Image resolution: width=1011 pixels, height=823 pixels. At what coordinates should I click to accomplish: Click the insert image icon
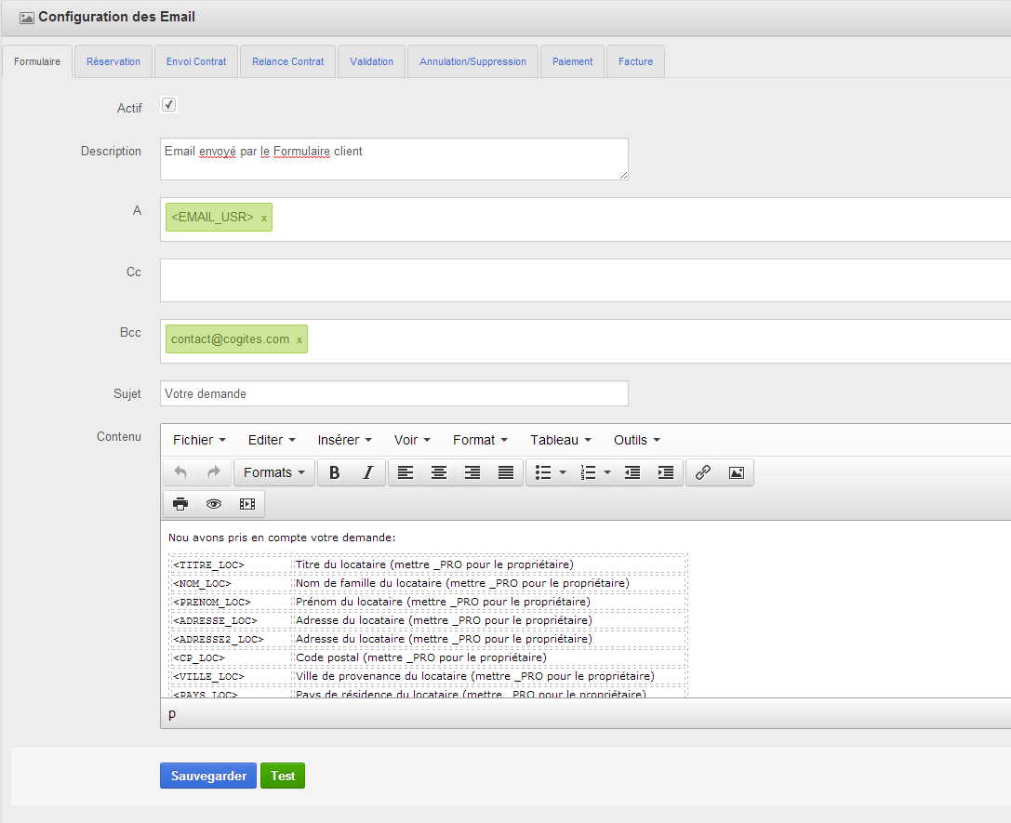tap(737, 472)
